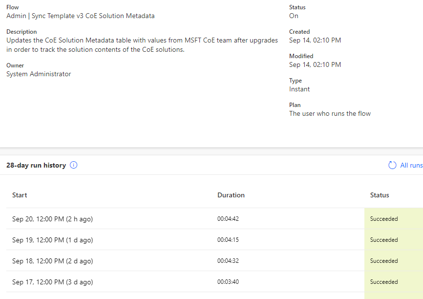Image resolution: width=423 pixels, height=299 pixels.
Task: Click duration 00:04:42 of the latest run
Action: (228, 219)
